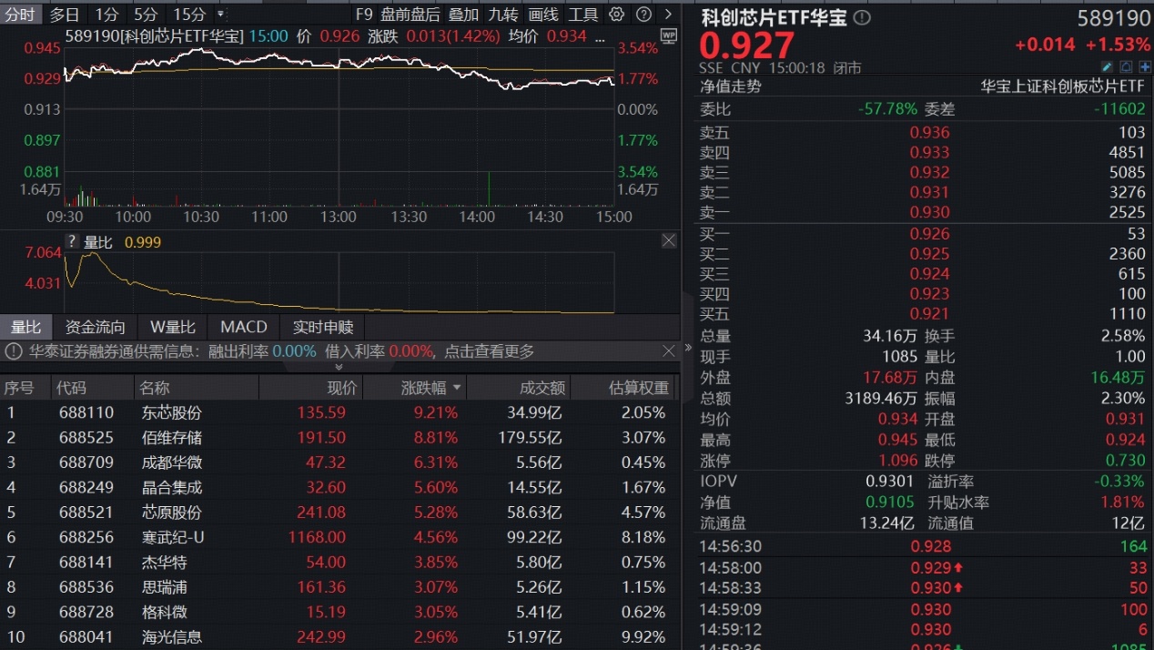Expand the toolbar with right chevron
Image resolution: width=1154 pixels, height=650 pixels.
click(x=669, y=15)
